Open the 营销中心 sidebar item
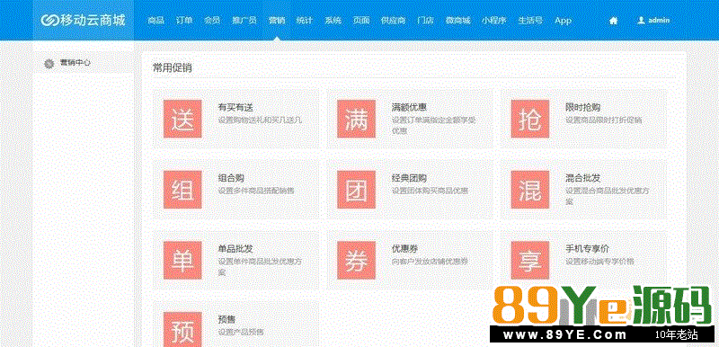719x347 pixels. click(x=75, y=63)
